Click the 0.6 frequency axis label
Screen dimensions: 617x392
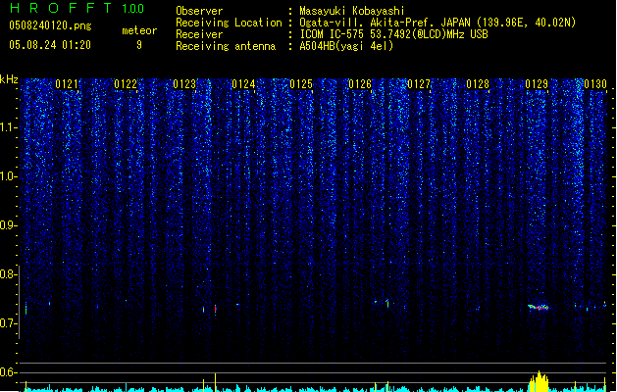[9, 372]
